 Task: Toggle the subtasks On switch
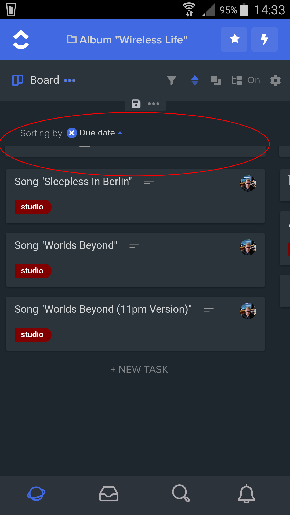coord(246,80)
